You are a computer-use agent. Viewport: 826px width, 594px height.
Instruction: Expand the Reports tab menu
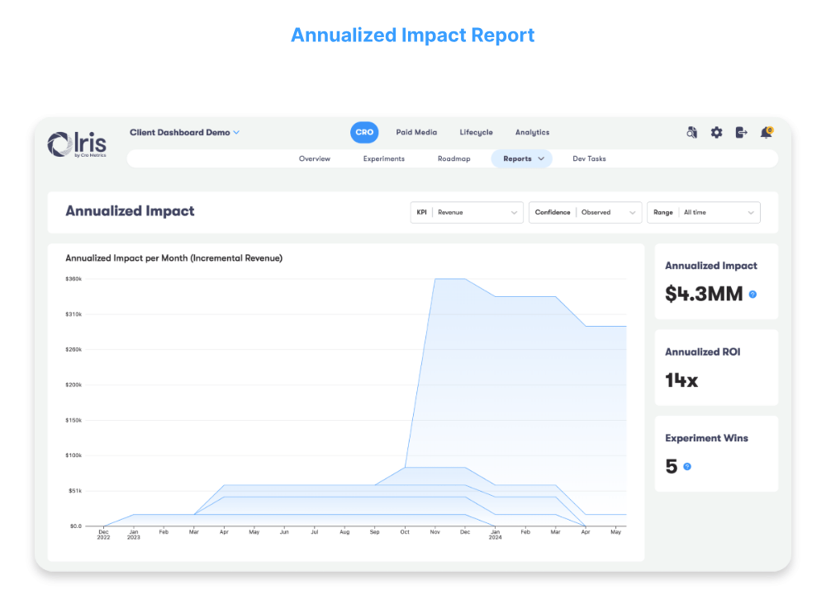click(522, 158)
